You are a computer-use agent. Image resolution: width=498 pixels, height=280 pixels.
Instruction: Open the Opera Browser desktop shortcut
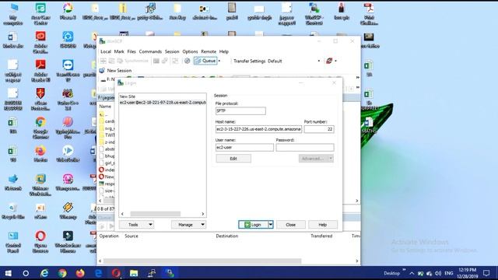(40, 242)
